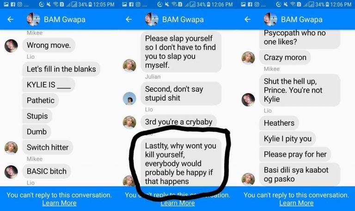The height and width of the screenshot is (211, 355).
Task: Tap Lio's avatar beside 'Crazy moron'
Action: click(x=248, y=58)
